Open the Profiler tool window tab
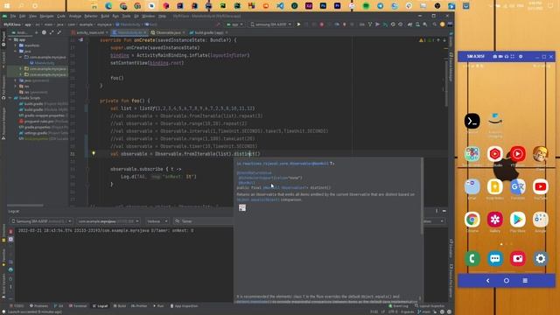This screenshot has width=560, height=315. point(139,306)
